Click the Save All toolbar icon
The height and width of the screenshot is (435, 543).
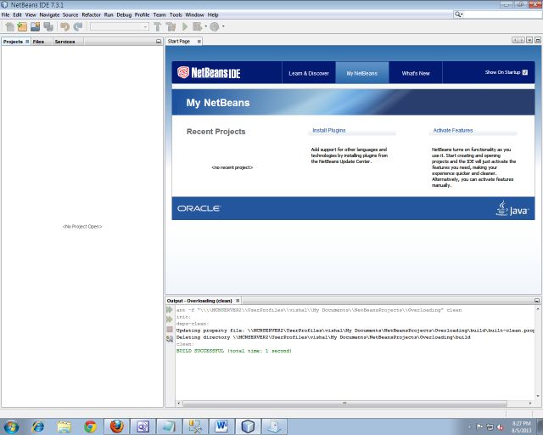(48, 26)
